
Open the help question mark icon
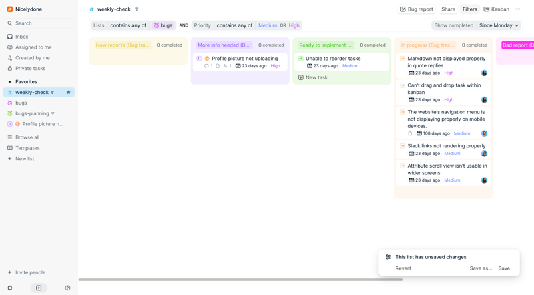pos(68,288)
